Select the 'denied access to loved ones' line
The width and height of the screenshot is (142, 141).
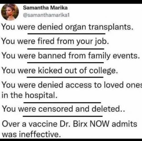72,85
